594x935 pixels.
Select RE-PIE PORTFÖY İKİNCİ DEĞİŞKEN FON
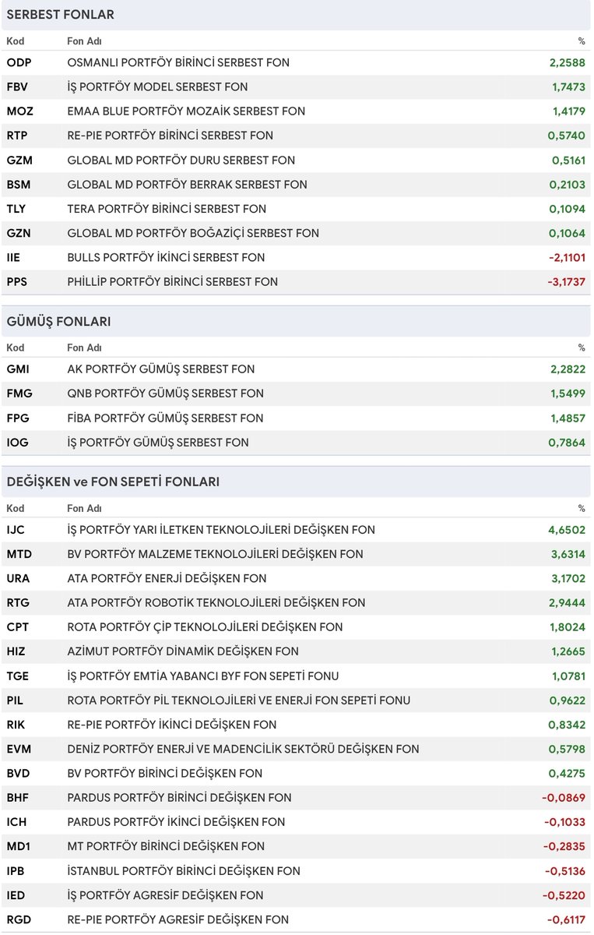click(x=172, y=725)
